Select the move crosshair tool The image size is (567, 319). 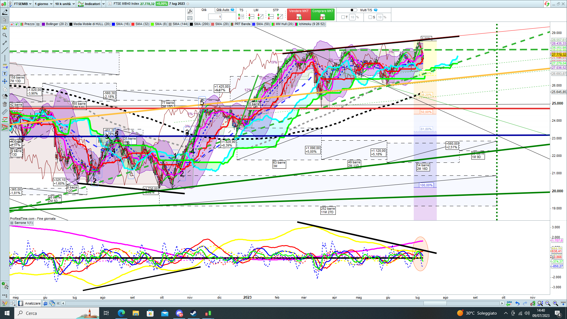coord(5,81)
